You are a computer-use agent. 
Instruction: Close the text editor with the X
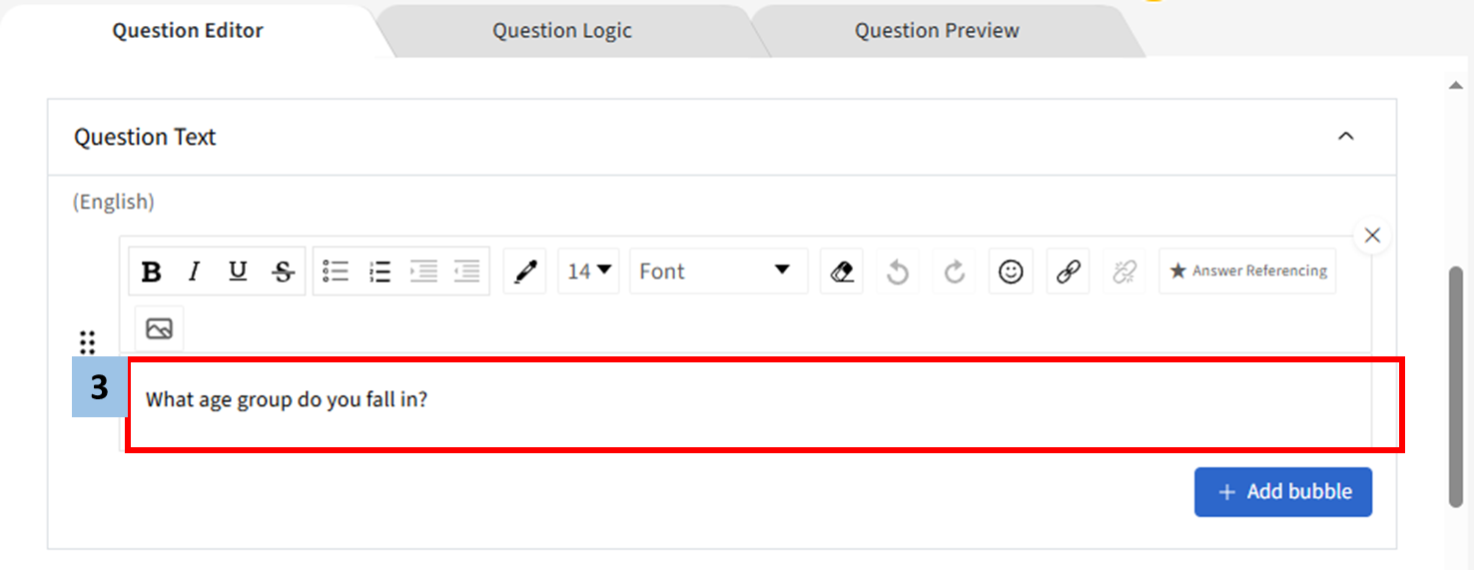pyautogui.click(x=1372, y=236)
